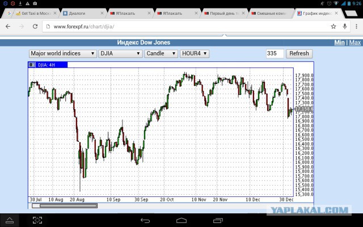Switch to the Первый день tab
The width and height of the screenshot is (363, 227).
224,14
